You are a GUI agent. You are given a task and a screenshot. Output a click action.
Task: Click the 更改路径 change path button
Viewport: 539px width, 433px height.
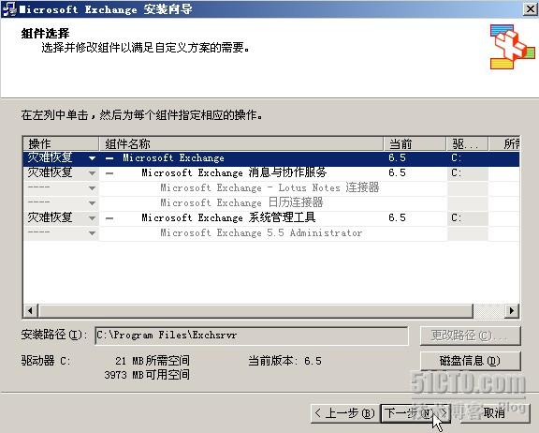tap(471, 336)
